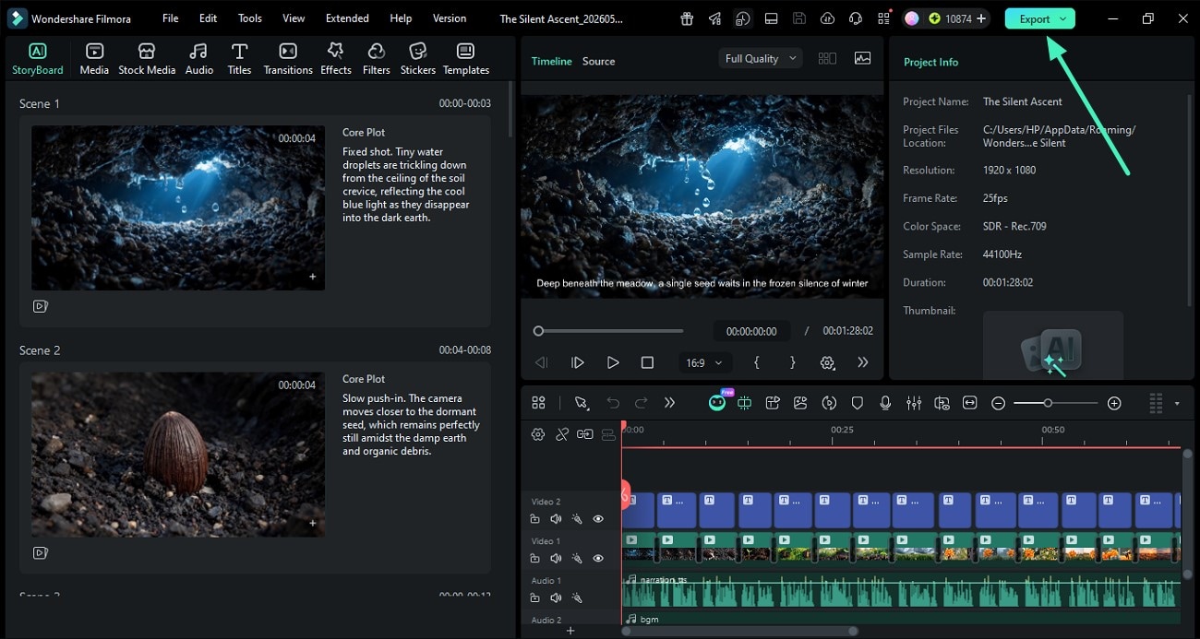Add a marker with shield icon
This screenshot has height=639, width=1200.
coord(858,403)
